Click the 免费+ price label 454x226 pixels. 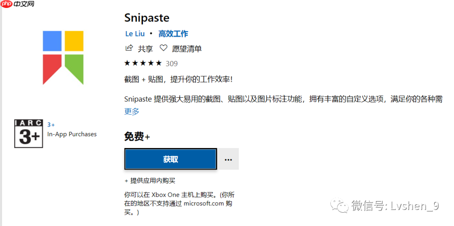click(137, 137)
